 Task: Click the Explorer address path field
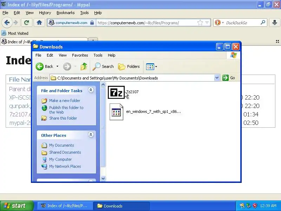(x=132, y=78)
